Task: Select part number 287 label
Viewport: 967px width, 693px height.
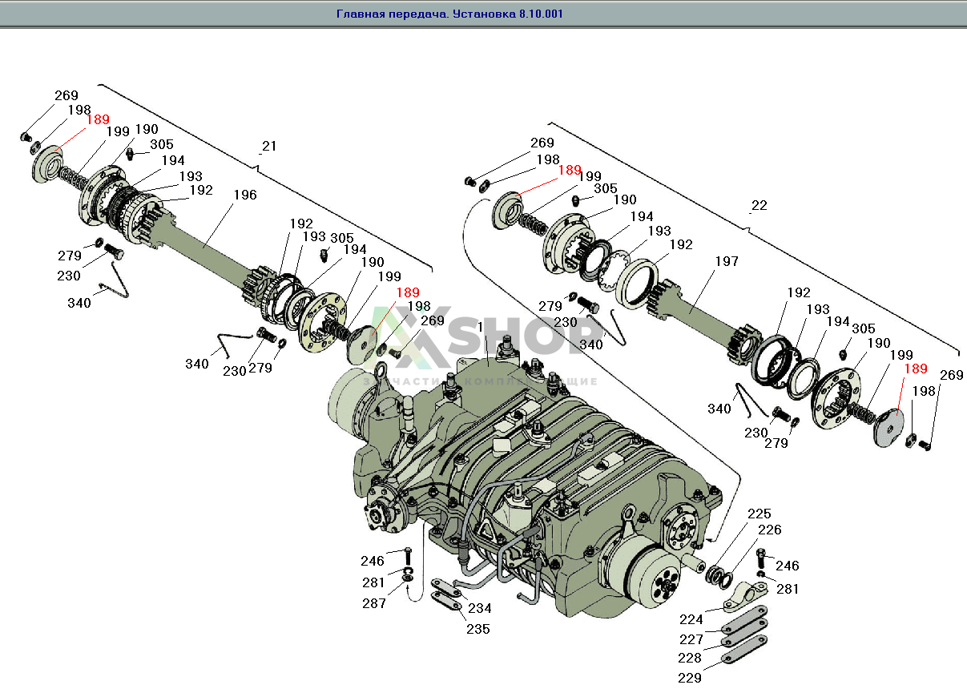Action: (373, 603)
